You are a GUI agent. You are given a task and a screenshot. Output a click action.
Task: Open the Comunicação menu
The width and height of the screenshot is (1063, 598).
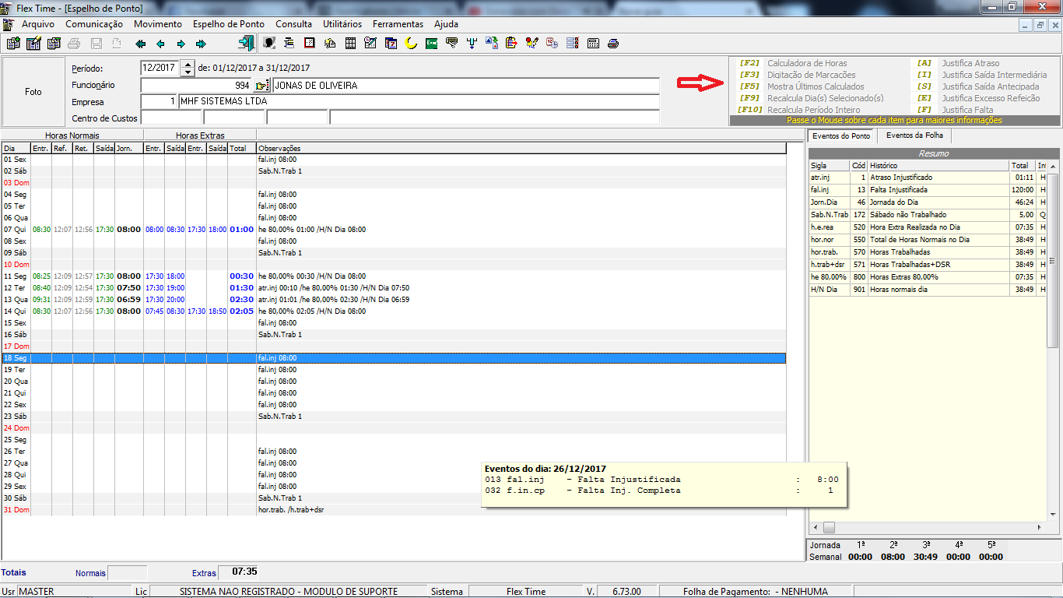tap(94, 24)
